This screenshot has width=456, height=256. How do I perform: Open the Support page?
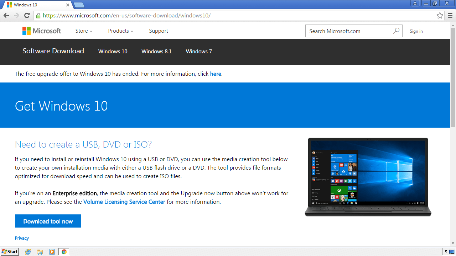(x=159, y=31)
